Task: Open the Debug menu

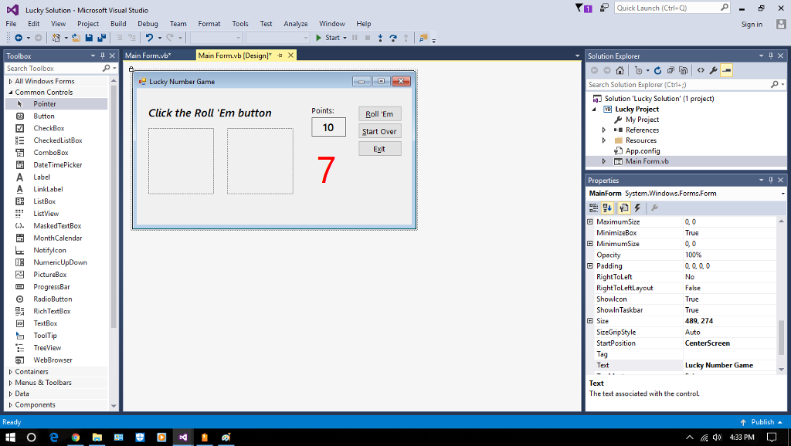Action: coord(148,23)
